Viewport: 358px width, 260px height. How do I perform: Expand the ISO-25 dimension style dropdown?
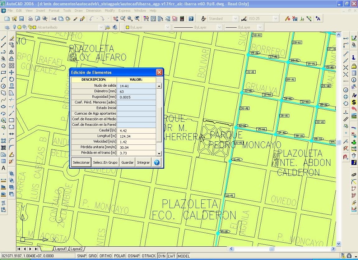(x=275, y=19)
